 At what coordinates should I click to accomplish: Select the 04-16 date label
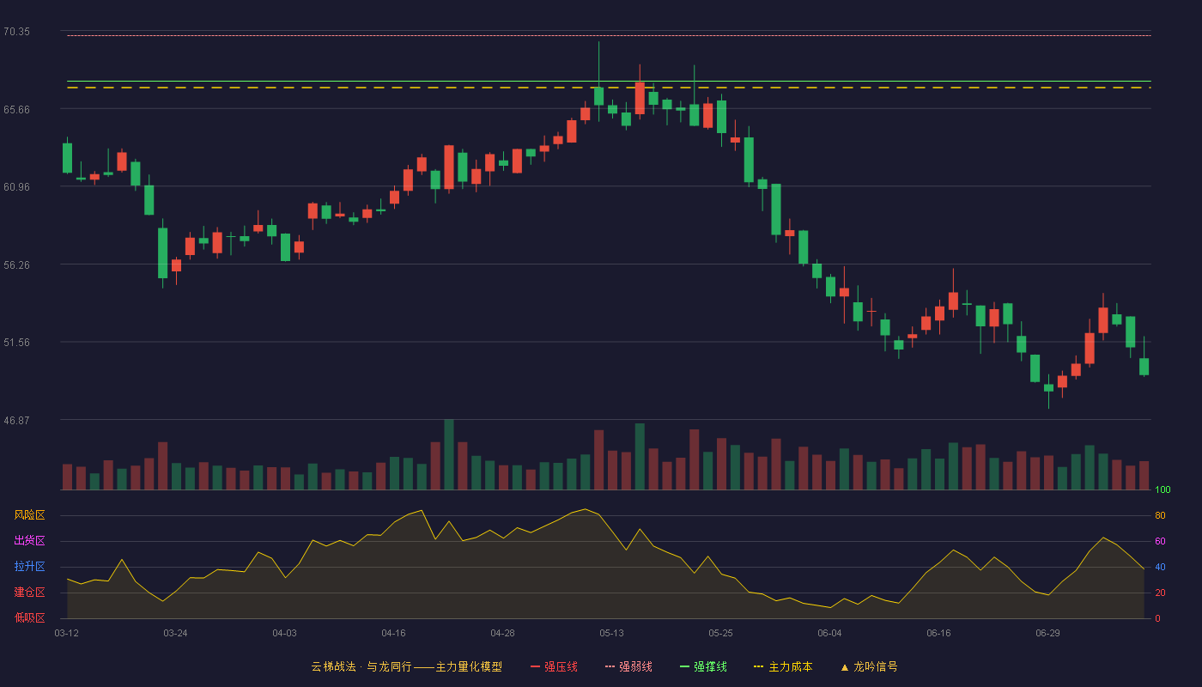393,633
